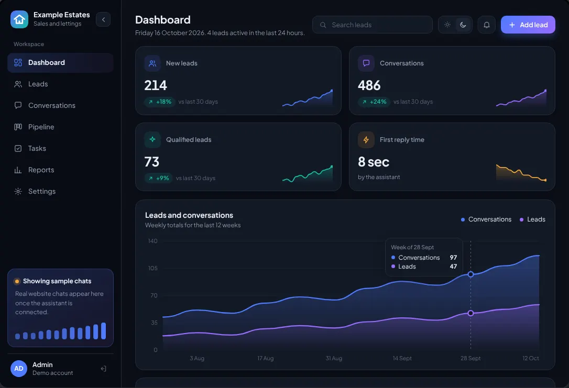The height and width of the screenshot is (388, 569).
Task: Click the First reply time lightning icon
Action: point(366,140)
